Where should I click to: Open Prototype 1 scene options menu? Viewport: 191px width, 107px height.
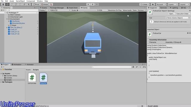pos(37,12)
